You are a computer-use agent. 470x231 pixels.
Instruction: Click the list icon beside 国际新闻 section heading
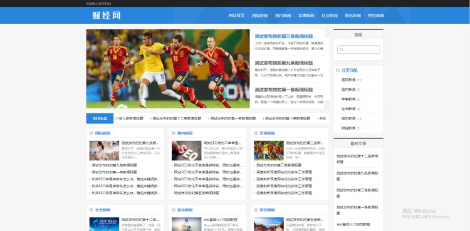[x=91, y=133]
